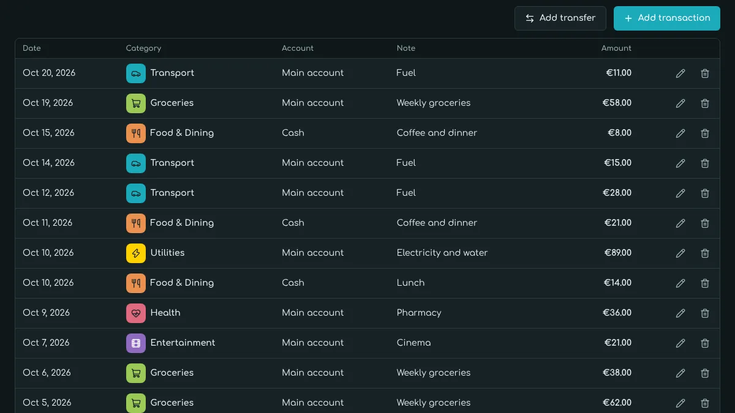
Task: Delete the Oct 6 Weekly groceries entry
Action: click(x=705, y=373)
